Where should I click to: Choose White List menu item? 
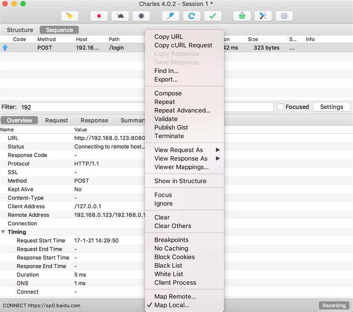pos(184,274)
